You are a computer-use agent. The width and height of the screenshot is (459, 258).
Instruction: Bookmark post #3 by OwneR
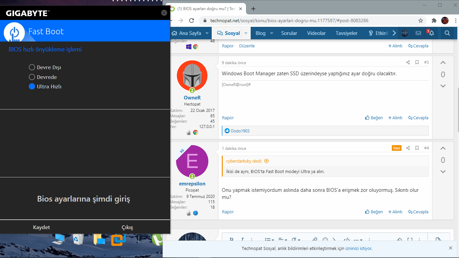point(417,62)
